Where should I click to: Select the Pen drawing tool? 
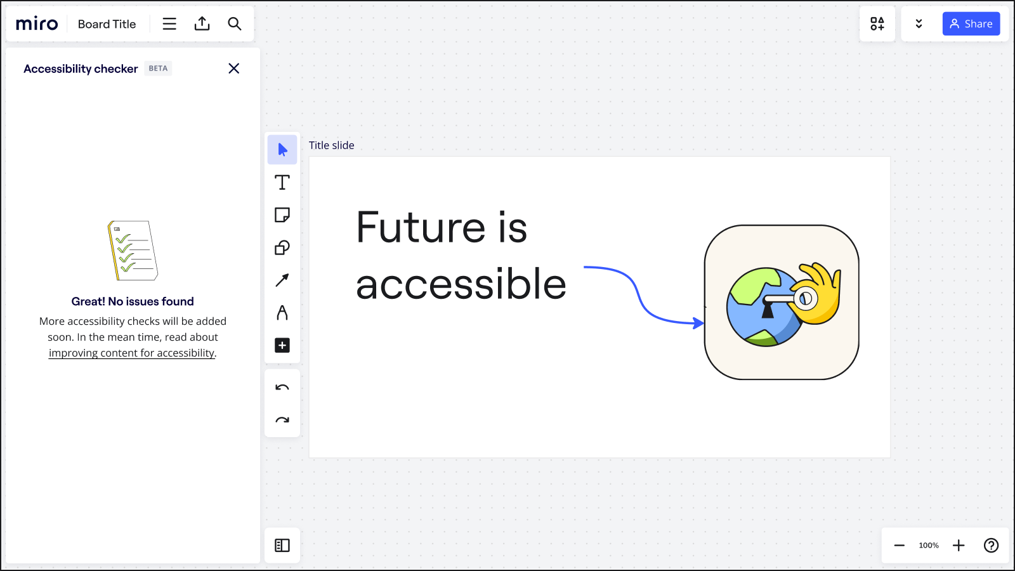click(x=282, y=313)
